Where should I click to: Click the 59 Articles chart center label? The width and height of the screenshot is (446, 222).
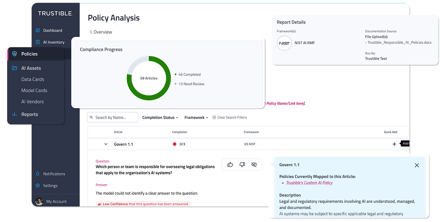pos(149,78)
